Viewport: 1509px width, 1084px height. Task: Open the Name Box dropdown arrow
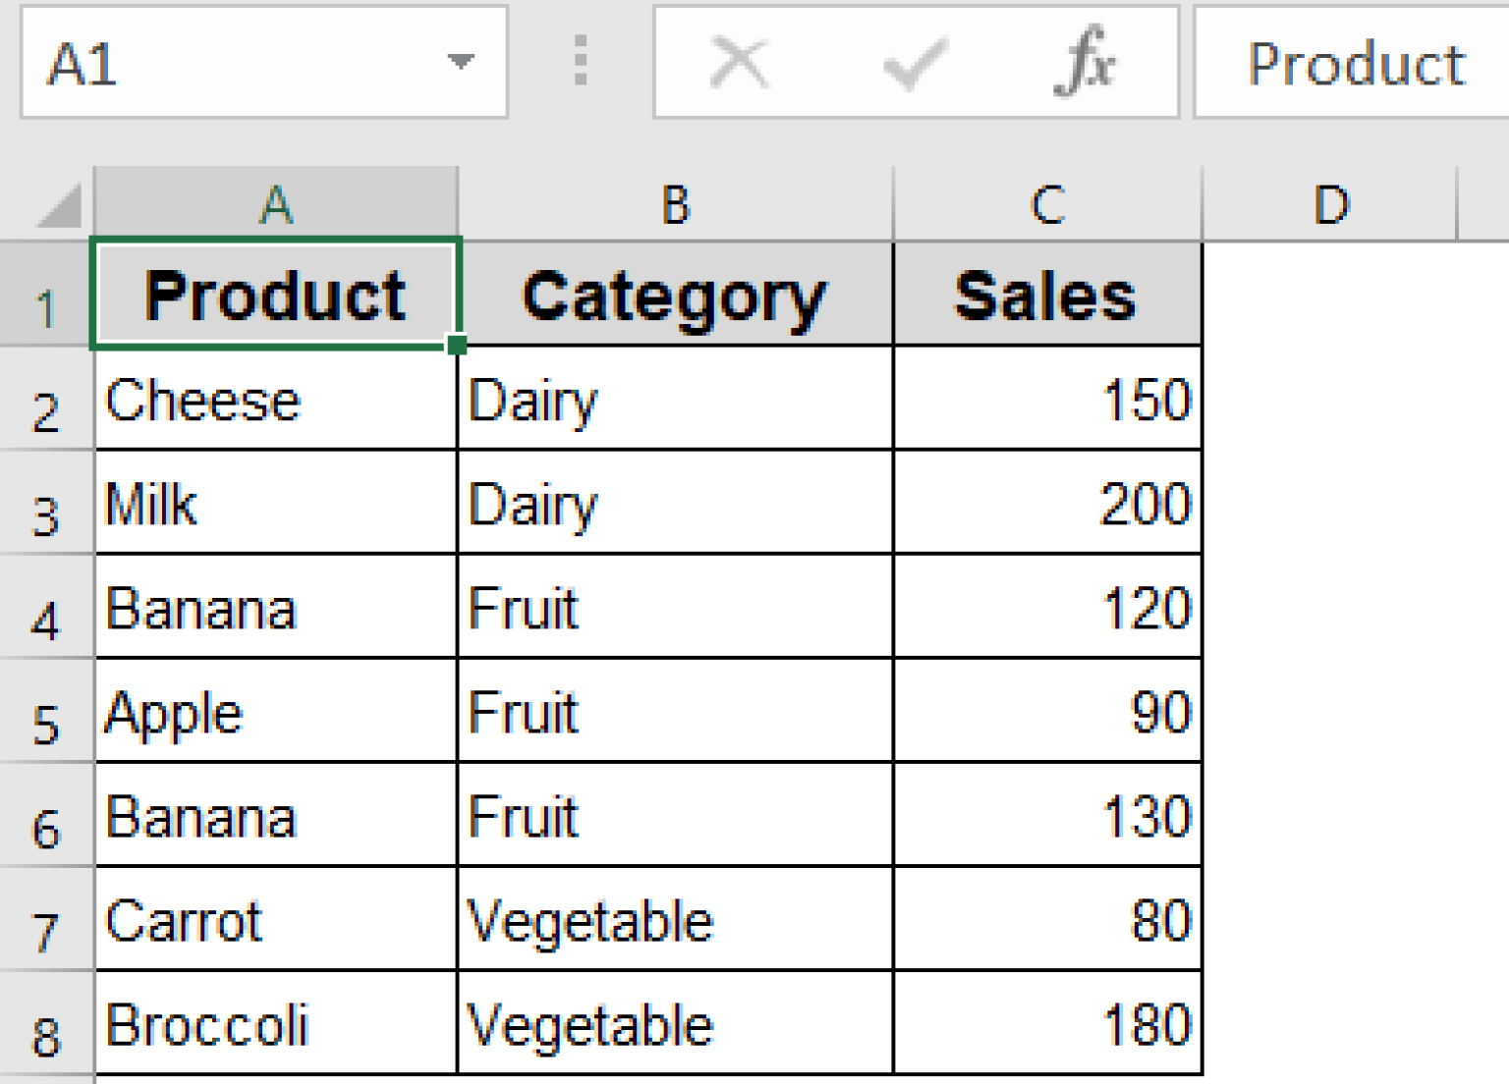[x=460, y=61]
